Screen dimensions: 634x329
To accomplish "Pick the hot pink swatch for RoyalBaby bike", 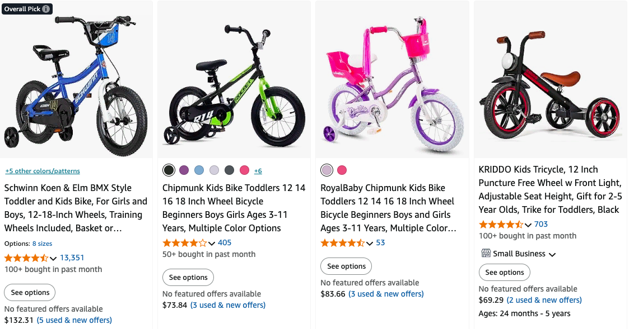I will (342, 170).
